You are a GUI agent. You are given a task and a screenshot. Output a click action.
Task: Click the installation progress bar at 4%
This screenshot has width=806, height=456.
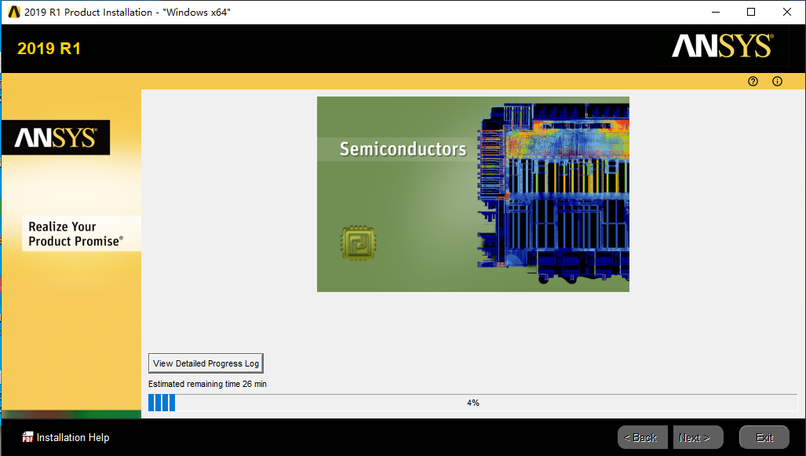pyautogui.click(x=472, y=403)
